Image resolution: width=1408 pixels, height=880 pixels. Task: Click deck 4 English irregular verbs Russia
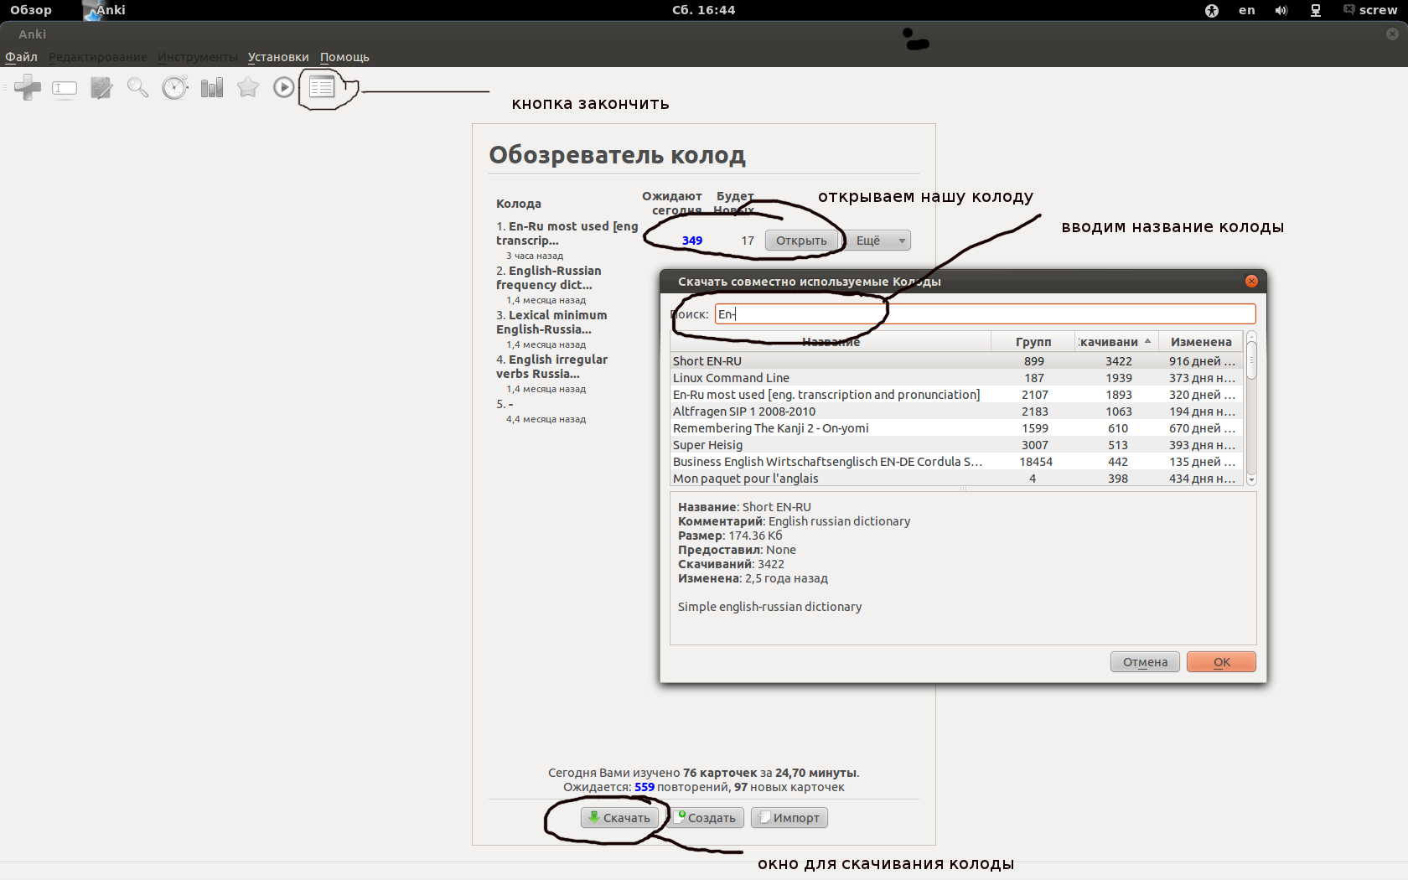[551, 367]
